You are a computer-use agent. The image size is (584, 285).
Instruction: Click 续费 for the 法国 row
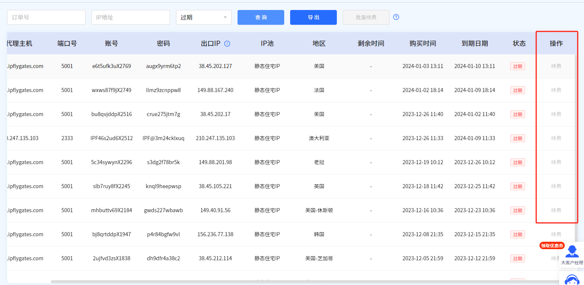(x=556, y=90)
